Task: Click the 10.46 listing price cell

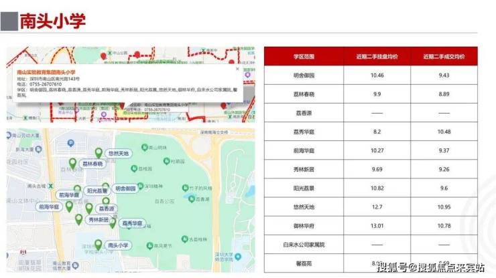Action: pos(377,75)
